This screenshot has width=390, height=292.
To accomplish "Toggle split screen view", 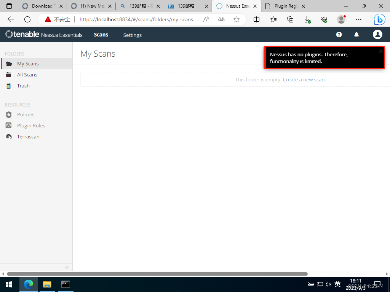I will tap(256, 19).
